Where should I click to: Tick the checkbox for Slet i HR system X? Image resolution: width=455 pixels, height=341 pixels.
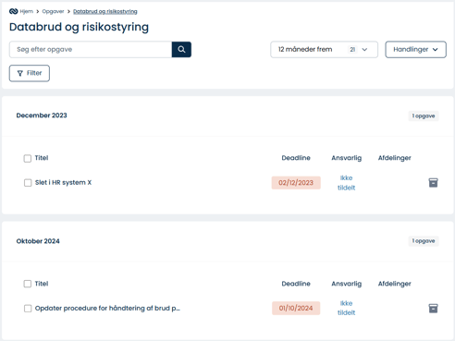pos(28,183)
